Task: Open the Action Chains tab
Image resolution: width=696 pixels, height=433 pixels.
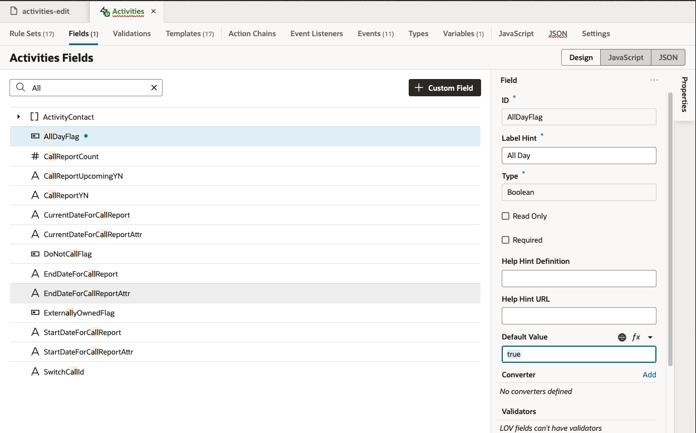Action: click(x=252, y=33)
